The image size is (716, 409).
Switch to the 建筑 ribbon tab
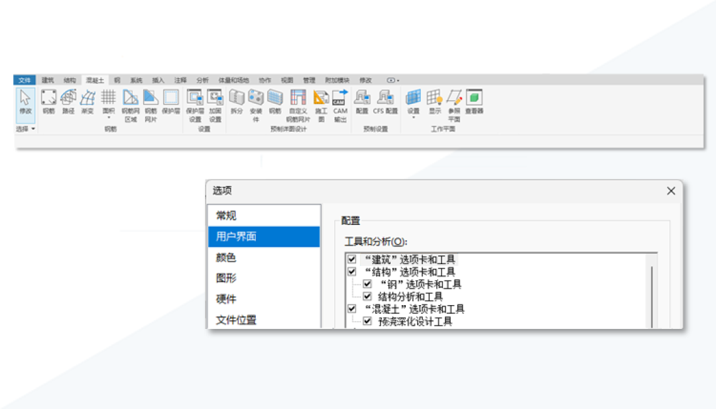point(48,80)
